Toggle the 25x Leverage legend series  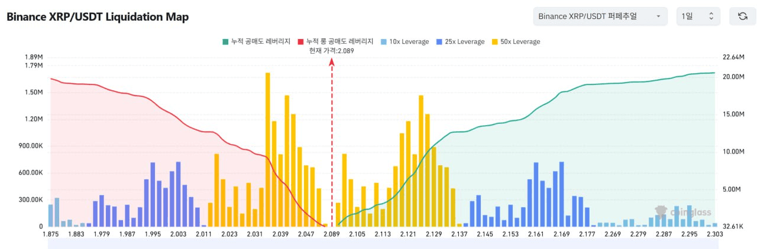click(461, 42)
